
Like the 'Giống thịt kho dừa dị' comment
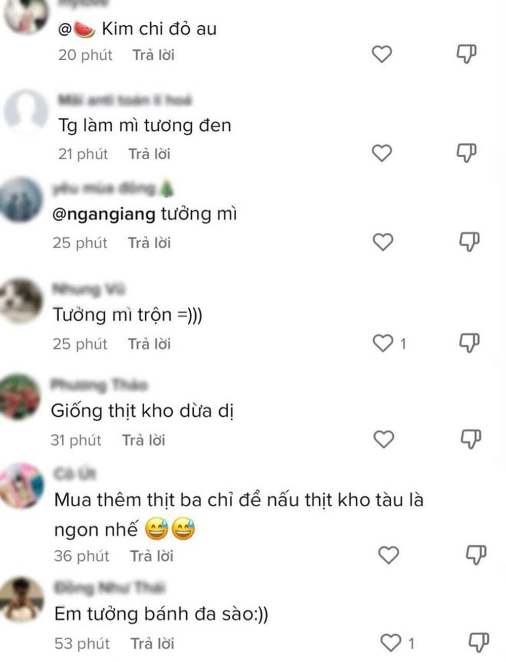point(384,439)
